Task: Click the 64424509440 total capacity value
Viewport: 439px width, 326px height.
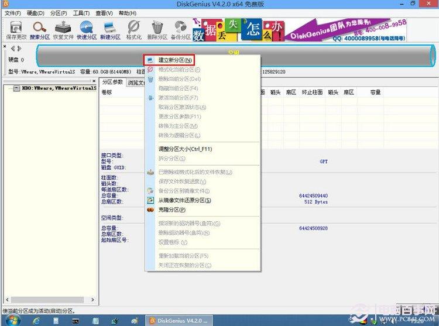Action: 313,195
